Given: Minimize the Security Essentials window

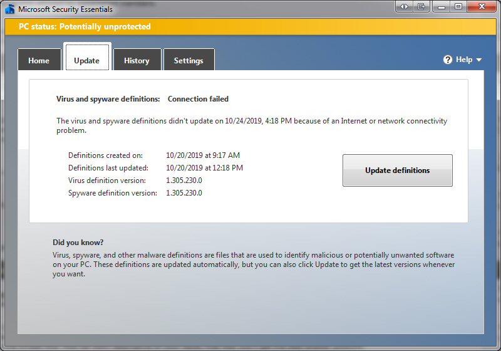Looking at the screenshot, I should tap(442, 6).
